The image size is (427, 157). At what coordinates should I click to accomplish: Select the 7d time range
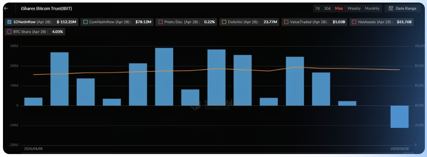[317, 8]
